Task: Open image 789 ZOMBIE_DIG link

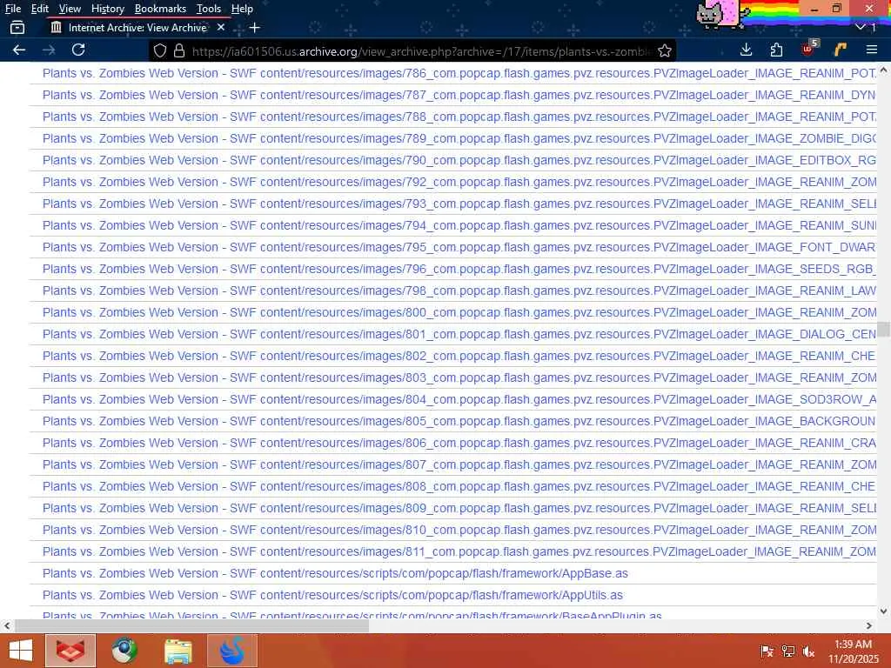Action: 459,138
